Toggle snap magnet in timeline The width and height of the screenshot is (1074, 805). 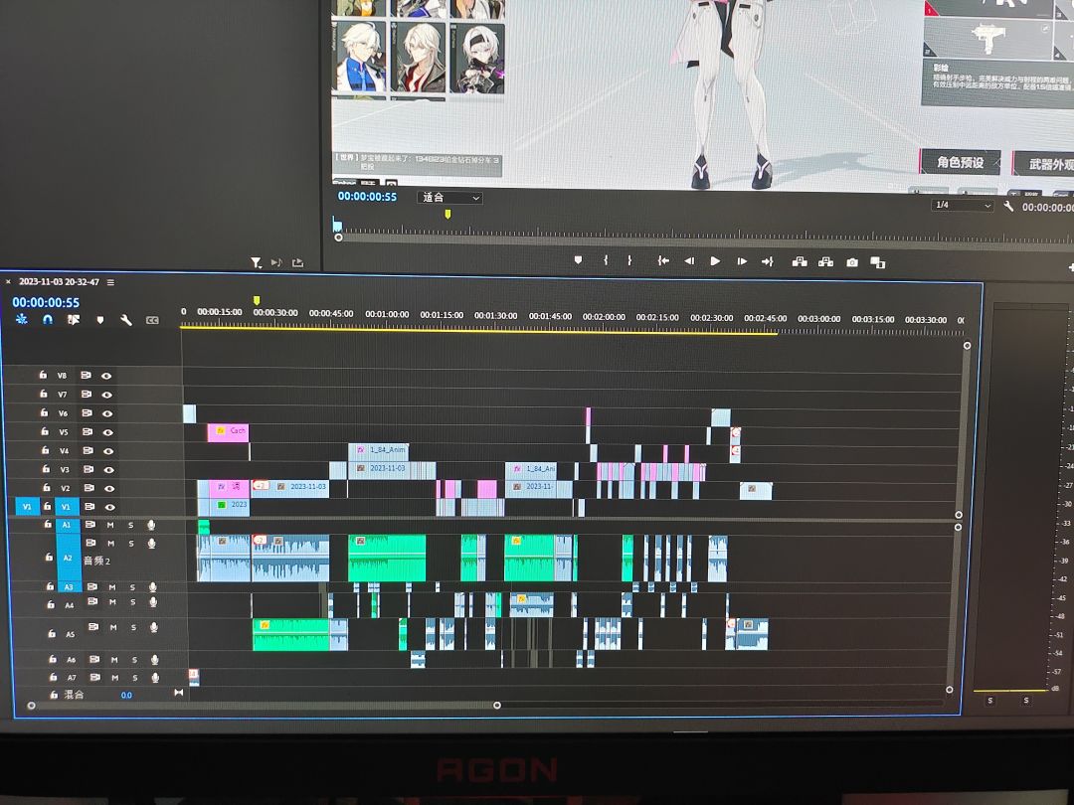(x=48, y=319)
